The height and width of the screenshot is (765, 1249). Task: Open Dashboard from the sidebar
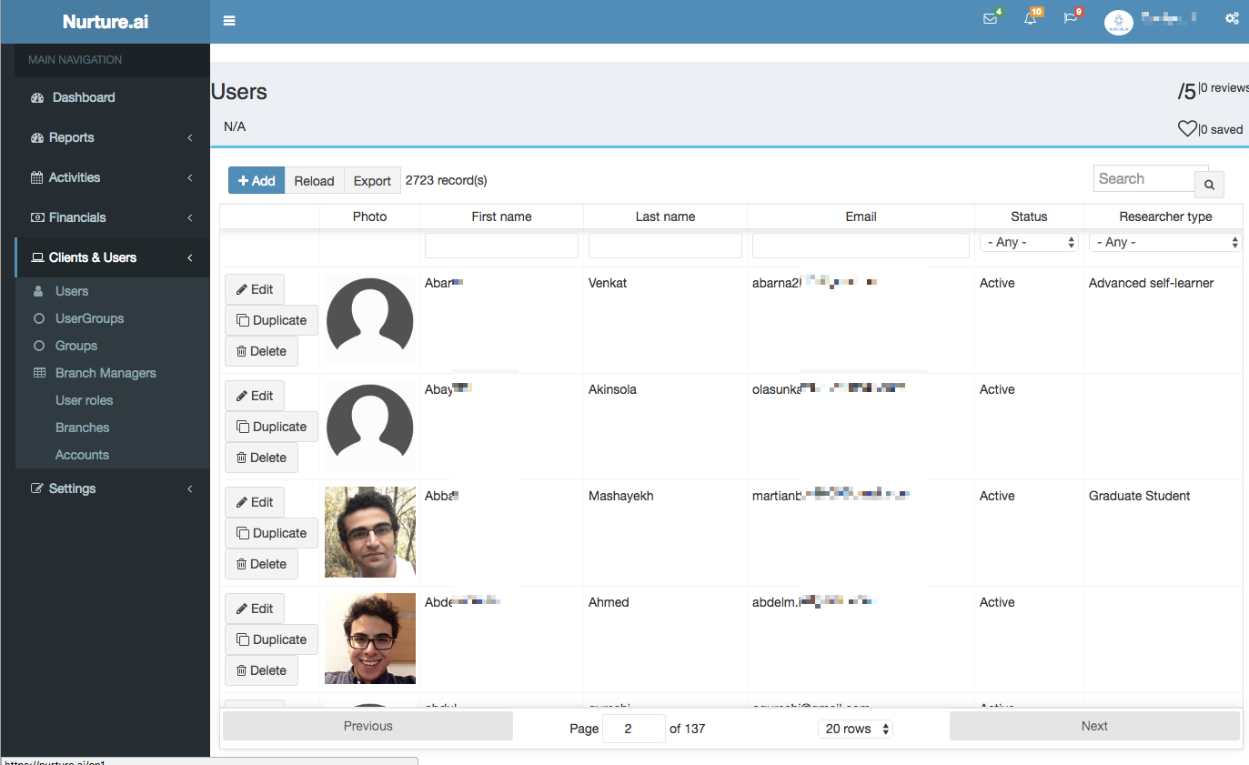tap(83, 97)
